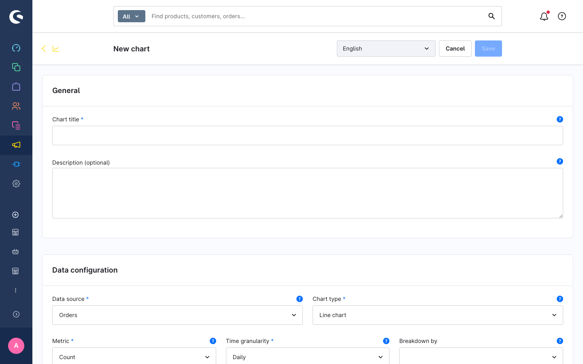
Task: Go back using the yellow chevron
Action: pos(44,49)
